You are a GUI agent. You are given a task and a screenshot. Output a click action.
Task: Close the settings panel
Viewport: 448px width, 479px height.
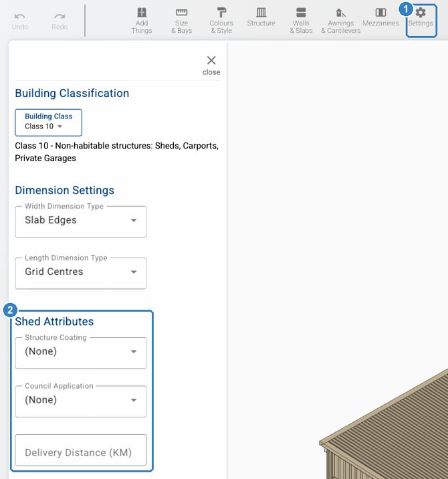tap(211, 66)
